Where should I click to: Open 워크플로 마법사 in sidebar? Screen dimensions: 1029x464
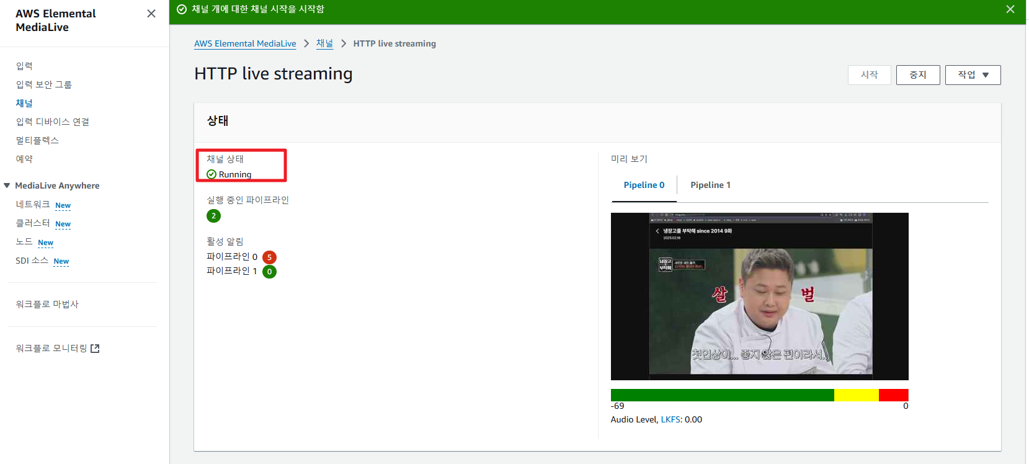click(x=47, y=304)
